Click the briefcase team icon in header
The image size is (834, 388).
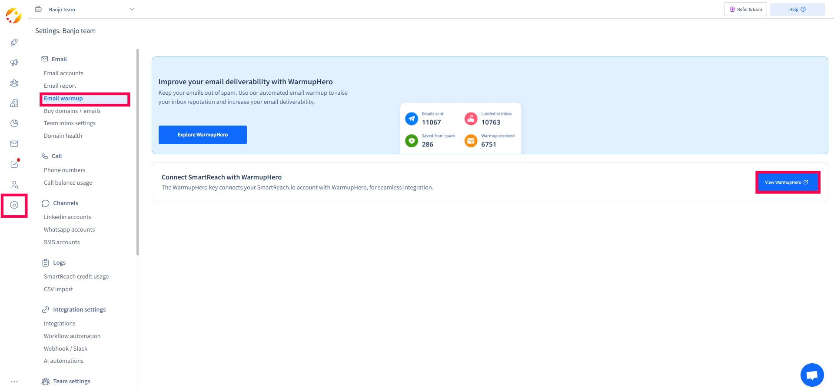(x=38, y=9)
